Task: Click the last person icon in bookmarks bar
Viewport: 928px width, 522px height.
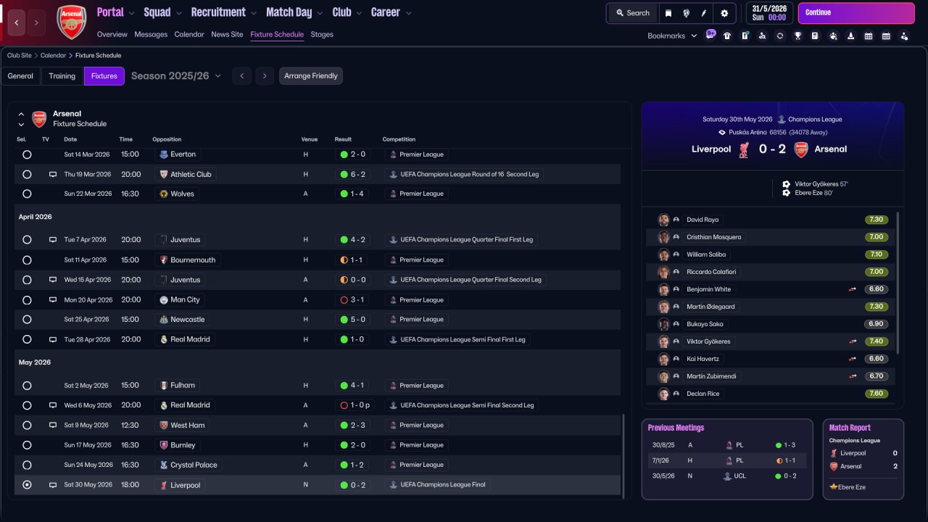Action: pos(904,36)
